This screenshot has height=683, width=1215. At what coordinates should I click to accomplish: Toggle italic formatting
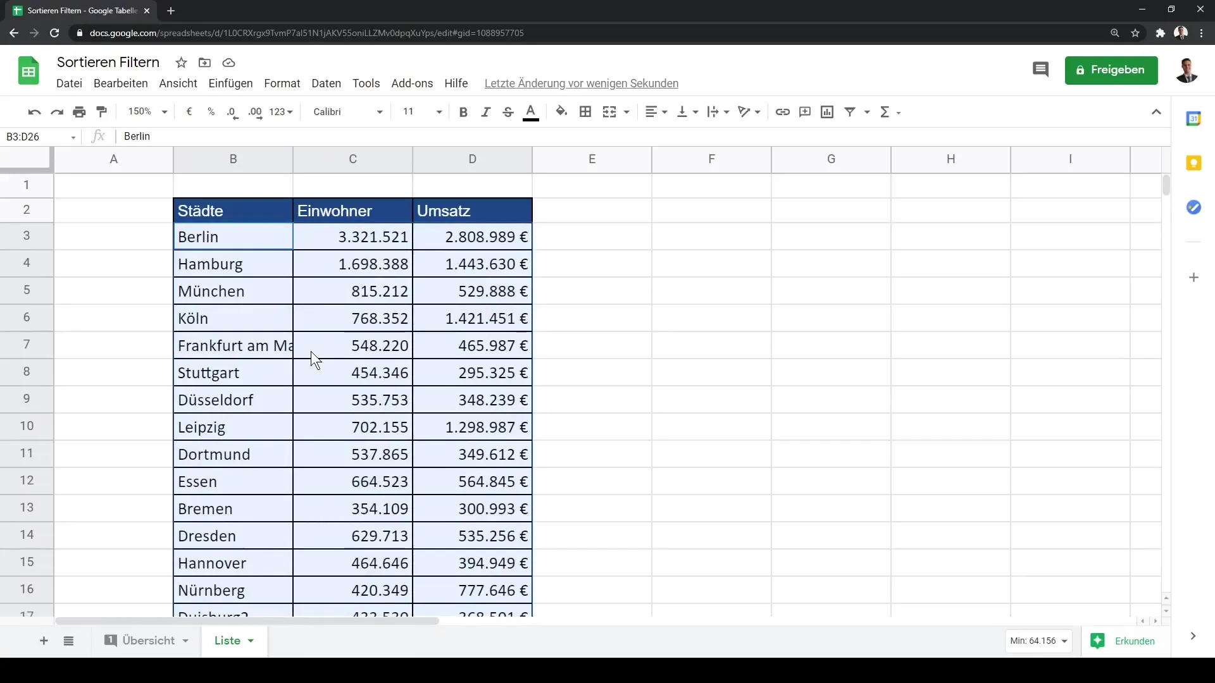tap(485, 112)
